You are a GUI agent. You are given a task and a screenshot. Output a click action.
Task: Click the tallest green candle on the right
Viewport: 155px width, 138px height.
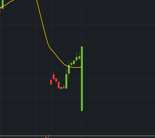pyautogui.click(x=82, y=79)
